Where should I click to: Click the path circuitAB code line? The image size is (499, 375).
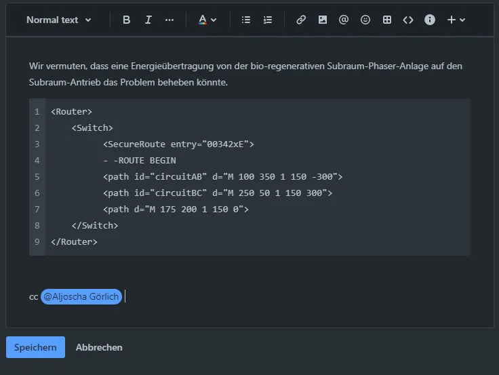[223, 177]
